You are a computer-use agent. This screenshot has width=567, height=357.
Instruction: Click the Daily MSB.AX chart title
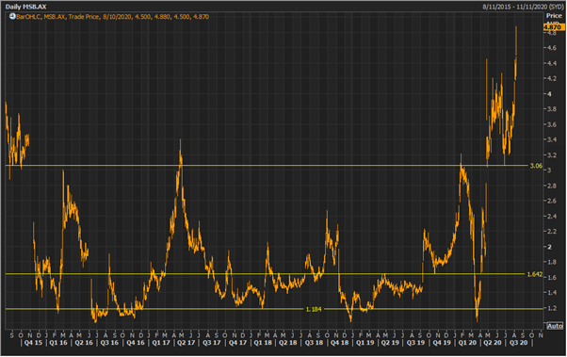point(25,7)
